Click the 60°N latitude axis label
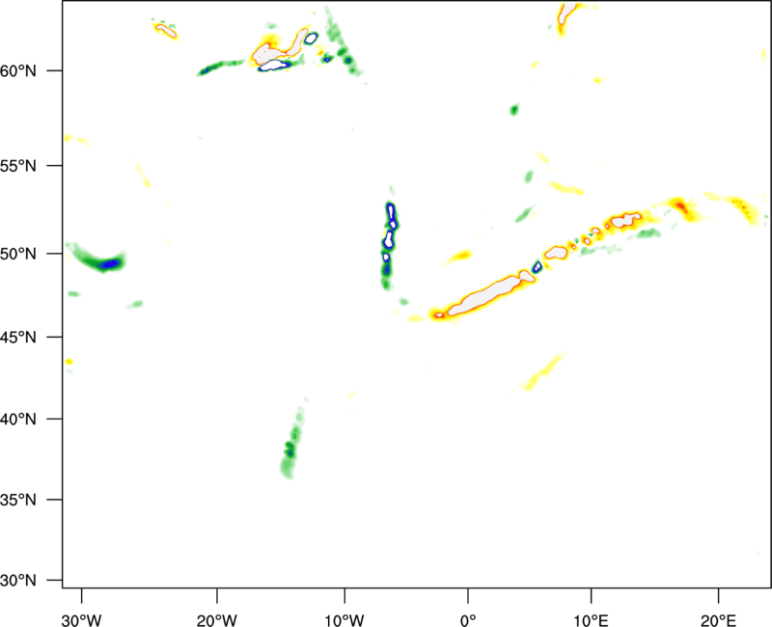Image resolution: width=772 pixels, height=627 pixels. coord(18,71)
